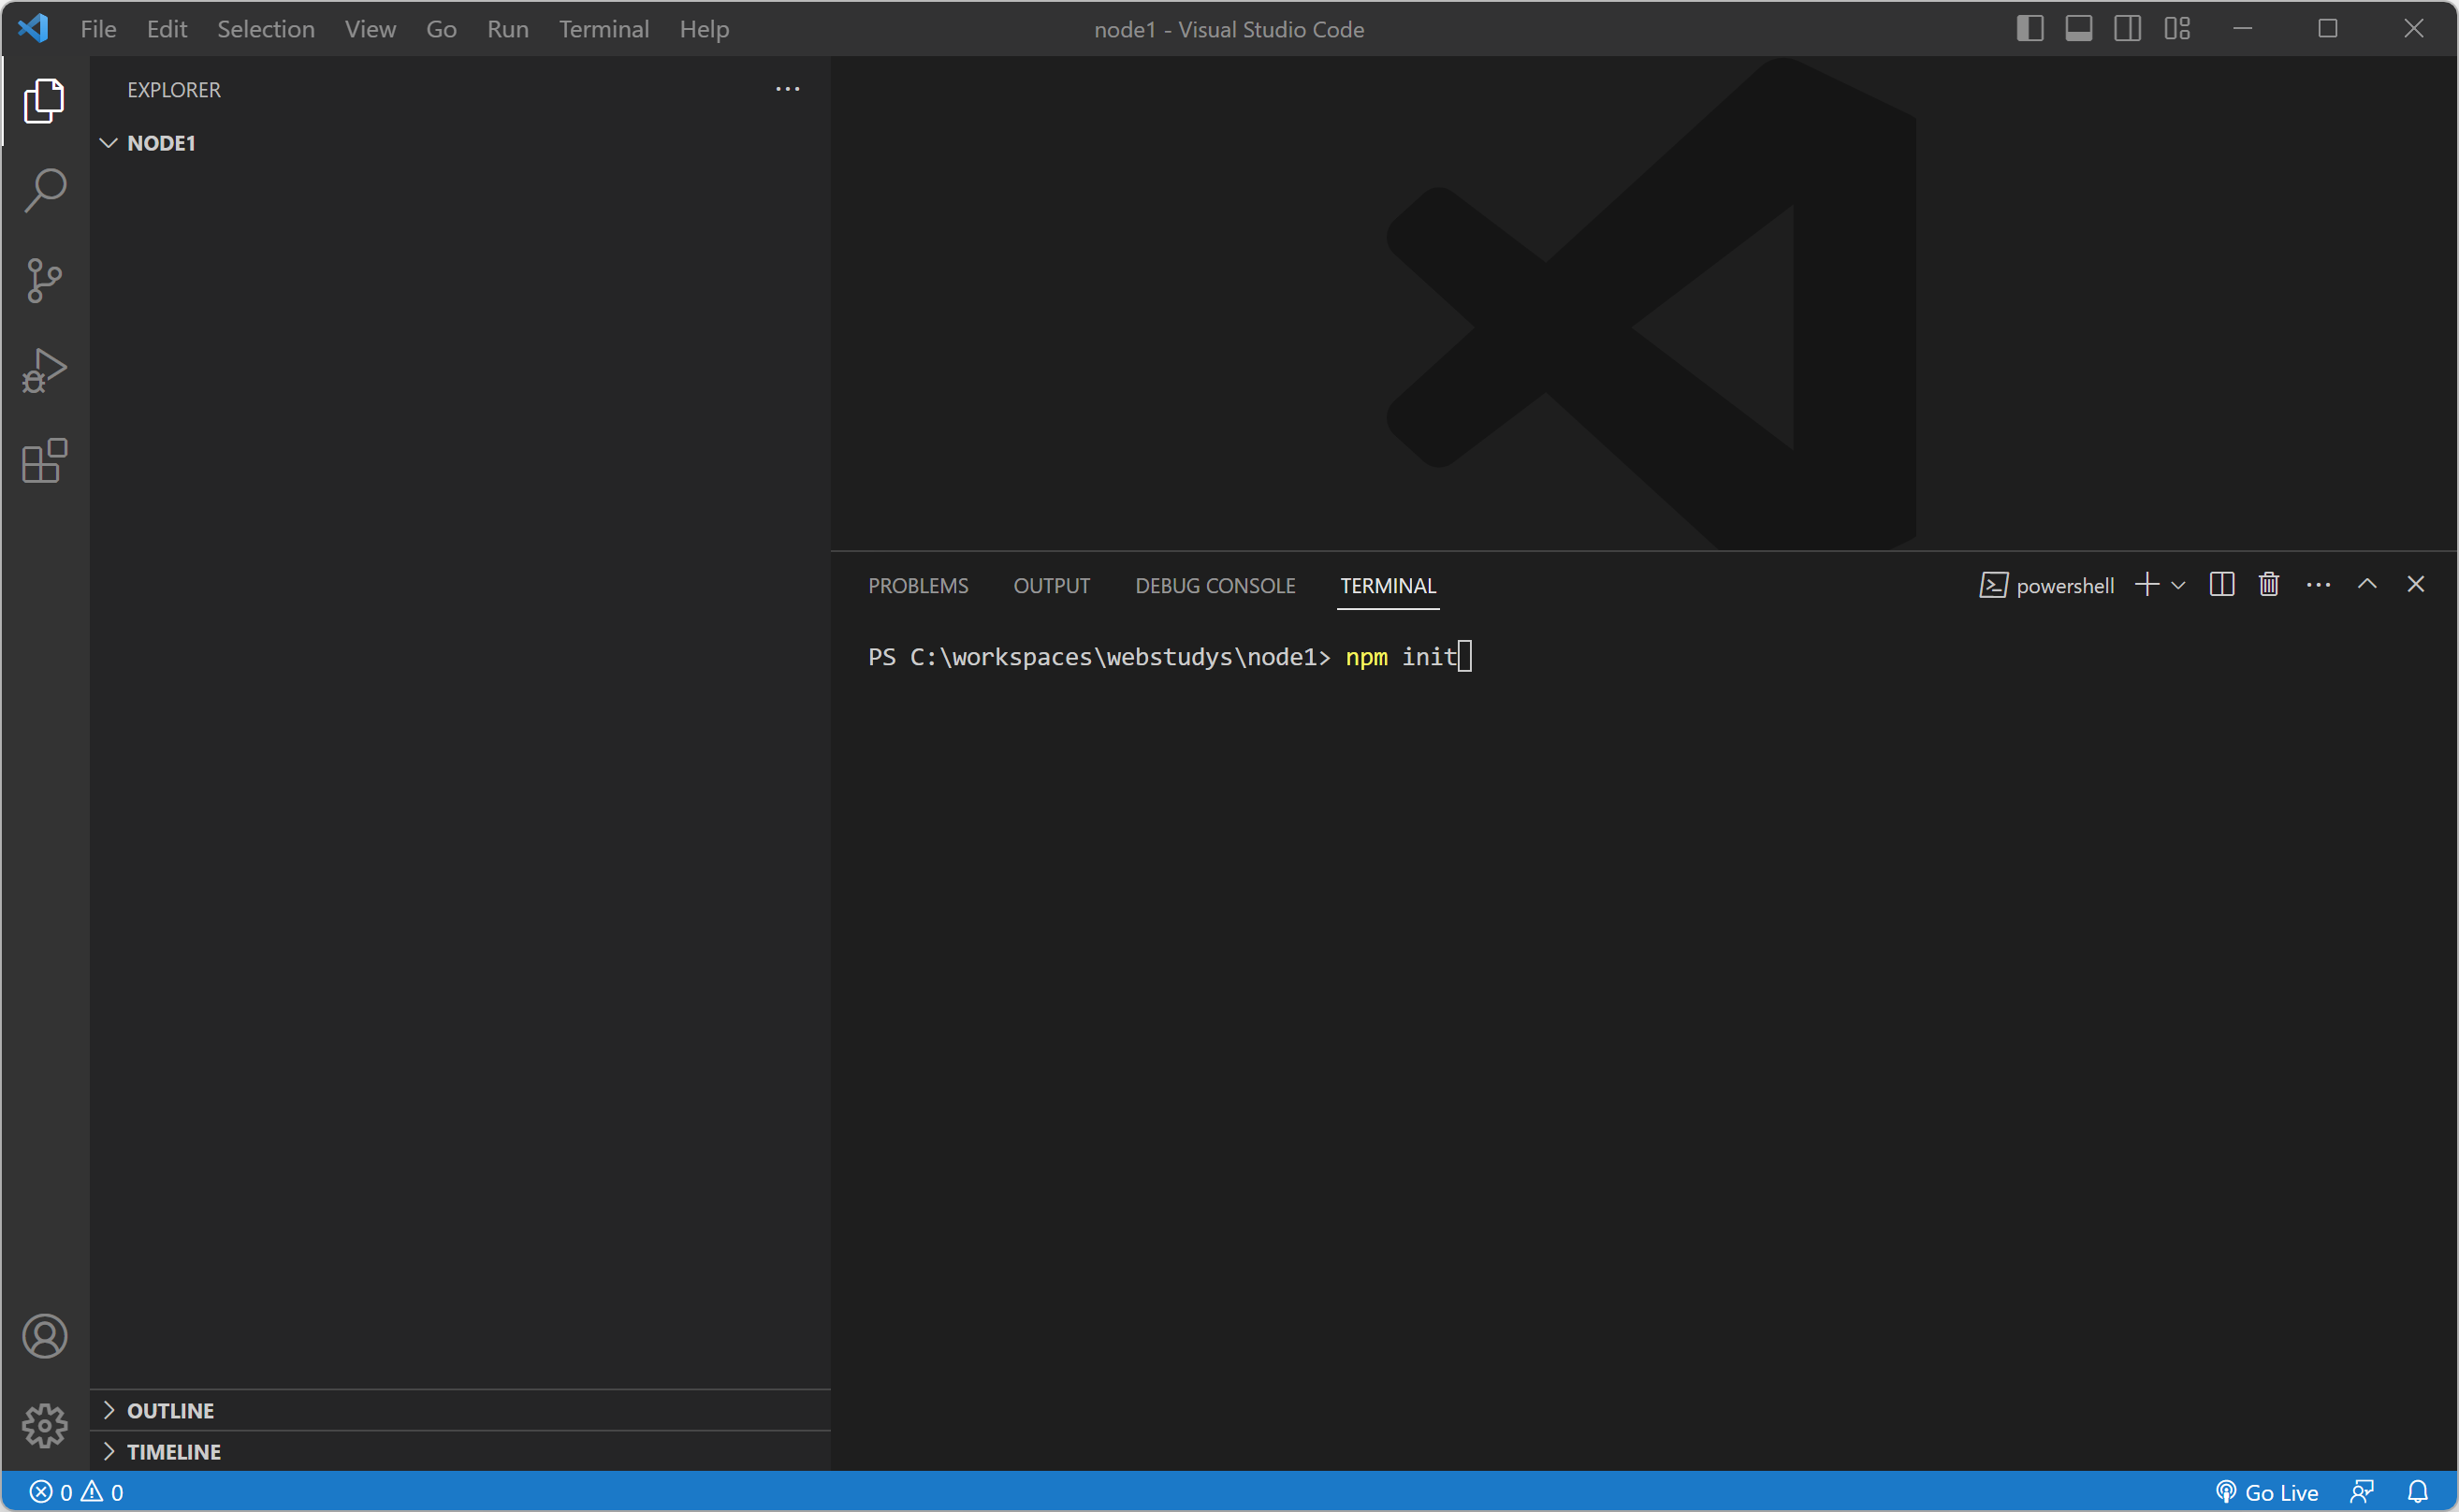Split the terminal pane
This screenshot has width=2459, height=1512.
[2222, 585]
